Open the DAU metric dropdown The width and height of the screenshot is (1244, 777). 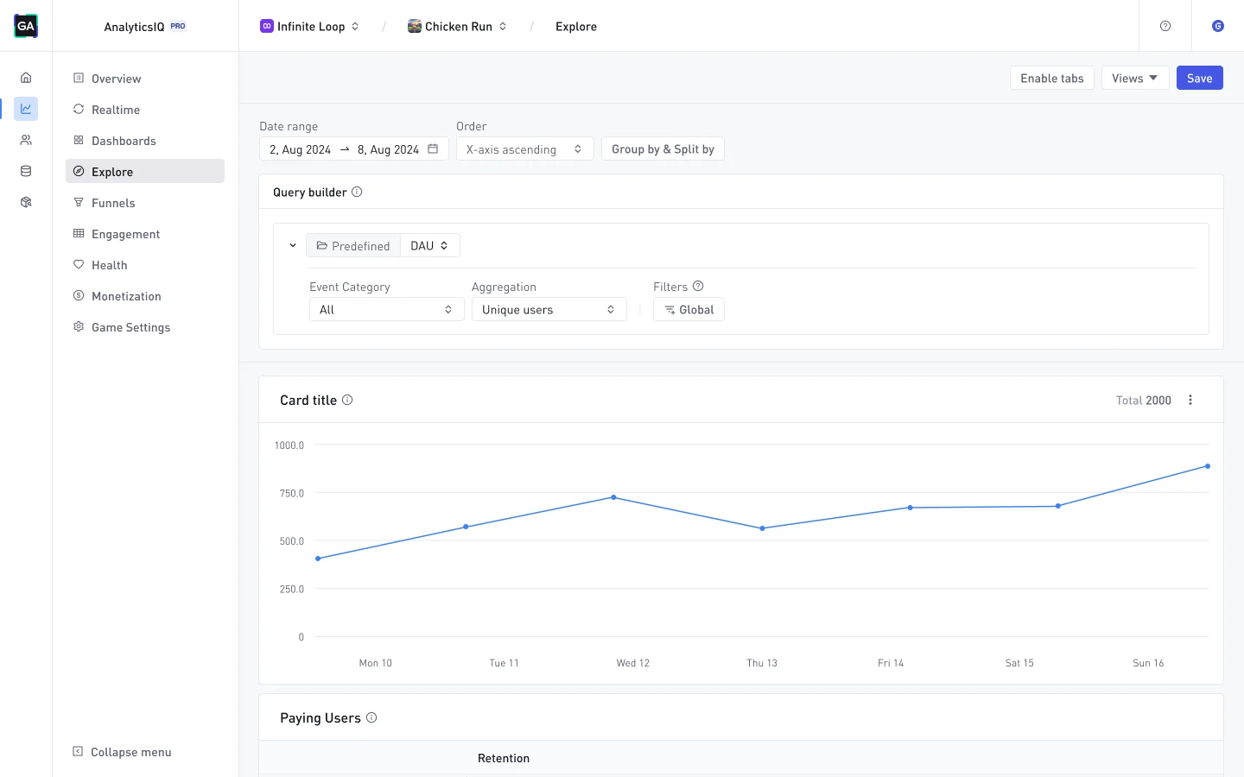coord(429,245)
